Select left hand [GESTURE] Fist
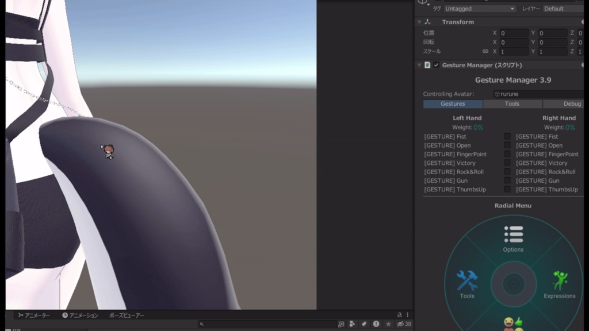589x331 pixels. pyautogui.click(x=445, y=137)
